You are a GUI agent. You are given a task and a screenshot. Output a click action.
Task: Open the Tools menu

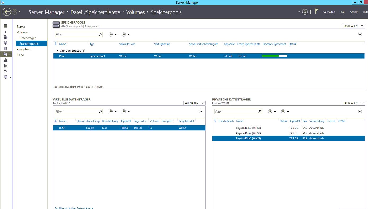[x=342, y=12]
